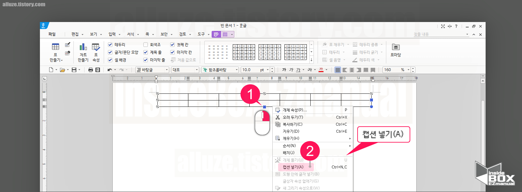
Task: Undo the last action
Action: [110, 70]
